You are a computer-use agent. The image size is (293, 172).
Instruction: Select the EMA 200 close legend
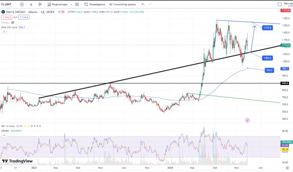point(13,27)
